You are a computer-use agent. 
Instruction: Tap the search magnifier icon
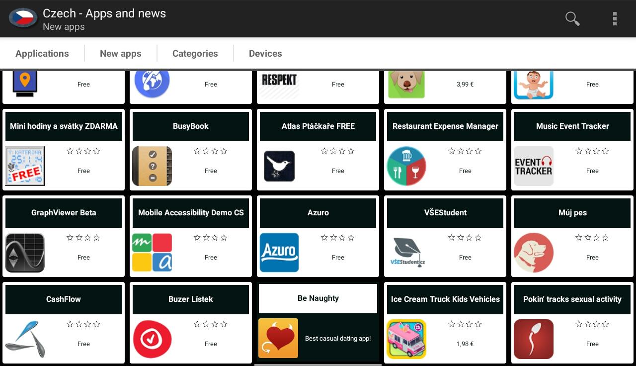click(572, 19)
